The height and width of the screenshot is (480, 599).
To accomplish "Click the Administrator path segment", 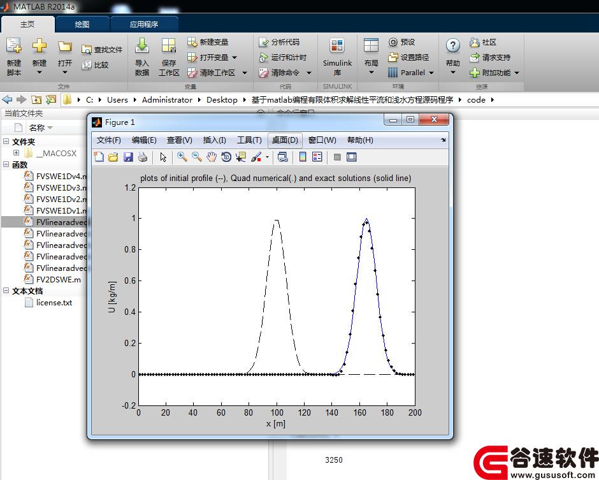I will (x=168, y=99).
